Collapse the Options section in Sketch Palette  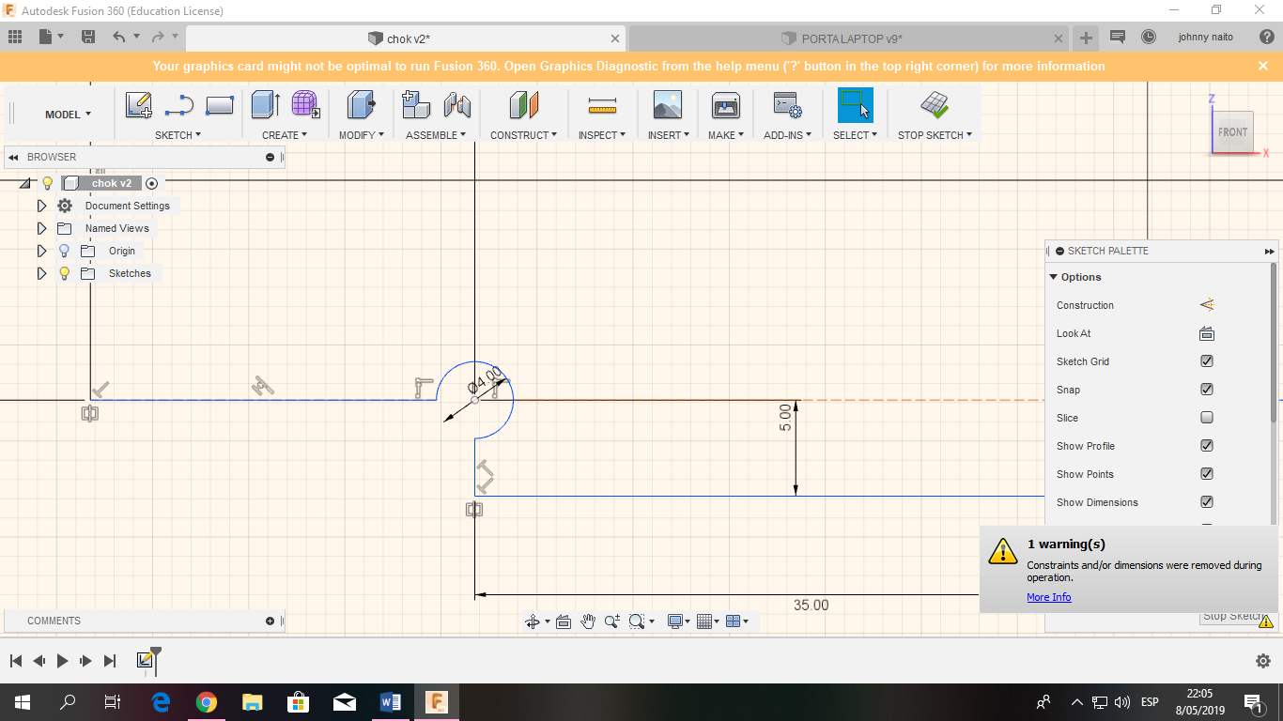coord(1054,277)
